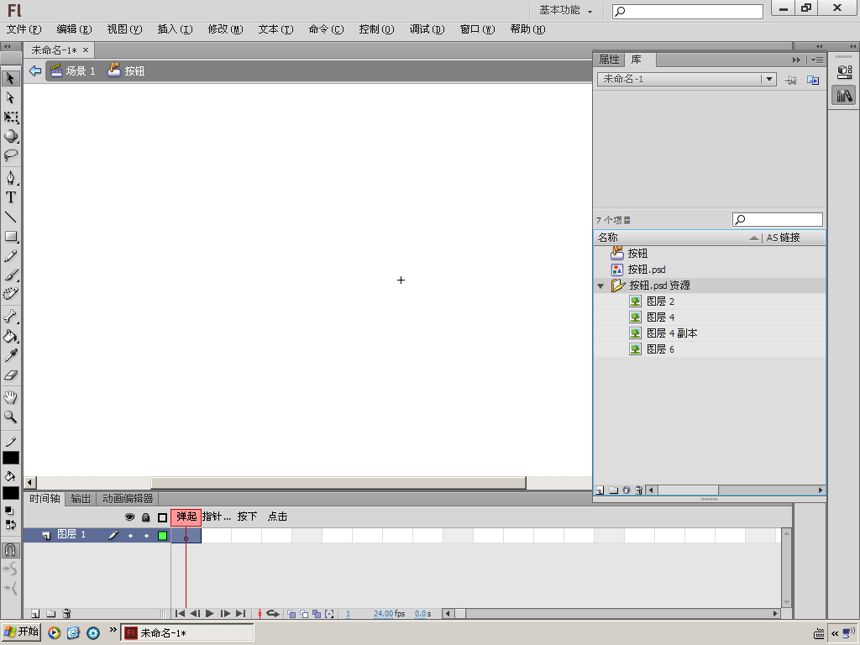Select the Line tool

(10, 218)
